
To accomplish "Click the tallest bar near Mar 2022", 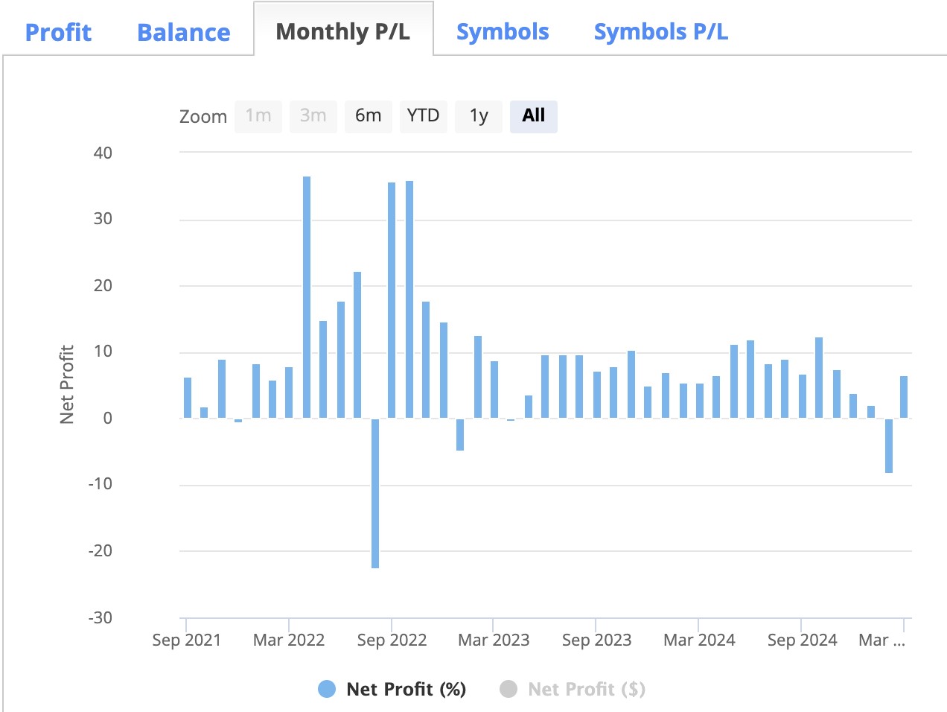I will [307, 297].
